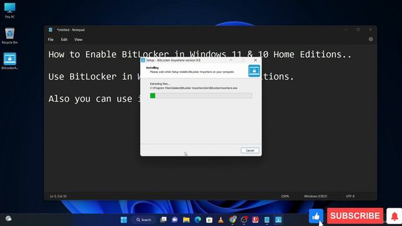Image resolution: width=402 pixels, height=226 pixels.
Task: Click the taskbar Search box
Action: pos(144,220)
